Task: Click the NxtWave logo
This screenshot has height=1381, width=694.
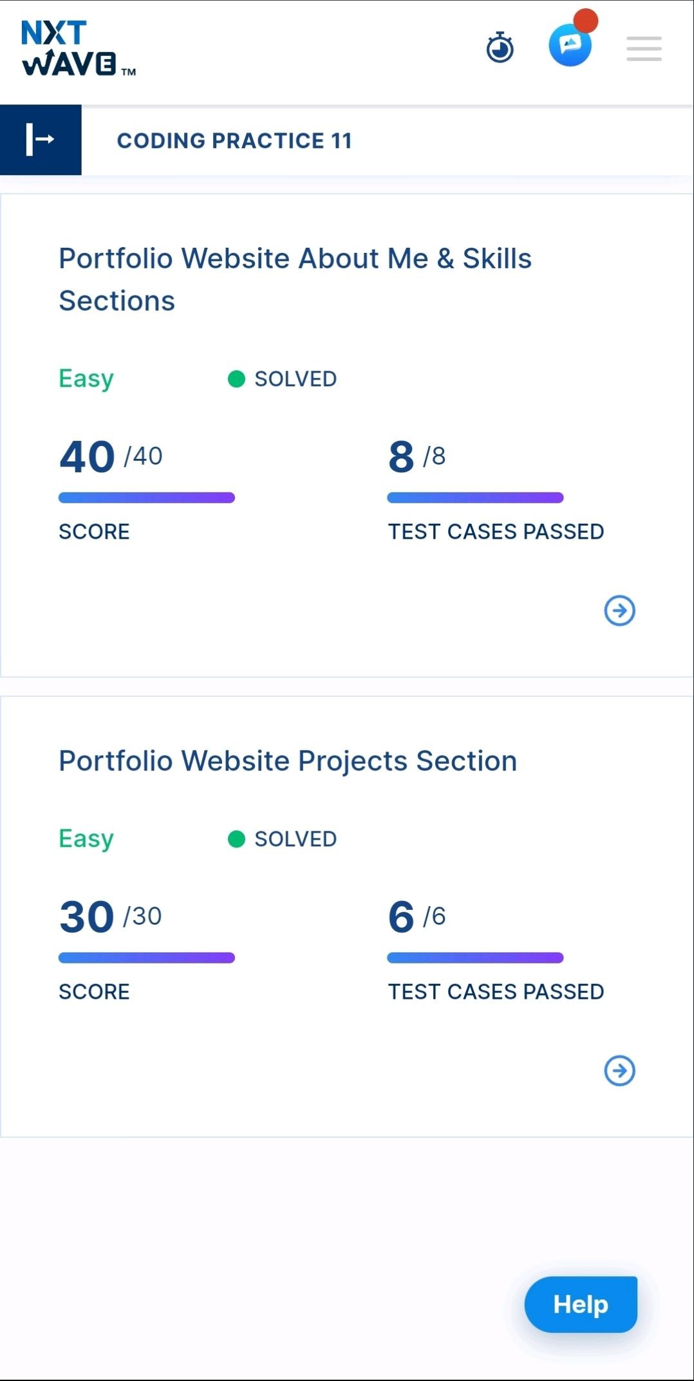Action: [79, 48]
